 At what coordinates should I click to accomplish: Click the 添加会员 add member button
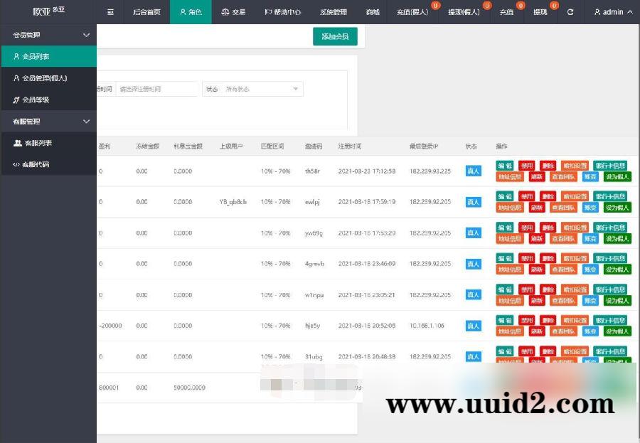point(334,36)
